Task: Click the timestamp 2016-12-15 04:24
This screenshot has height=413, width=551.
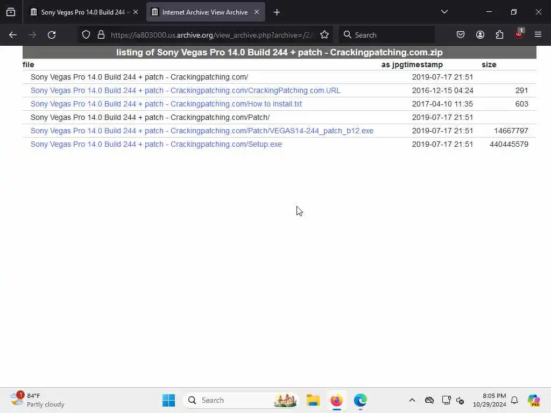Action: [x=442, y=90]
